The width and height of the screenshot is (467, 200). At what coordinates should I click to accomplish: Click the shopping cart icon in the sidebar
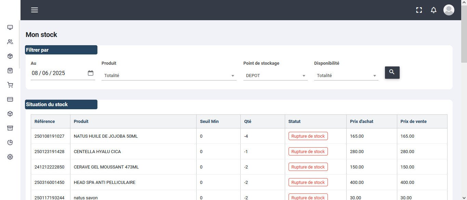point(10,85)
